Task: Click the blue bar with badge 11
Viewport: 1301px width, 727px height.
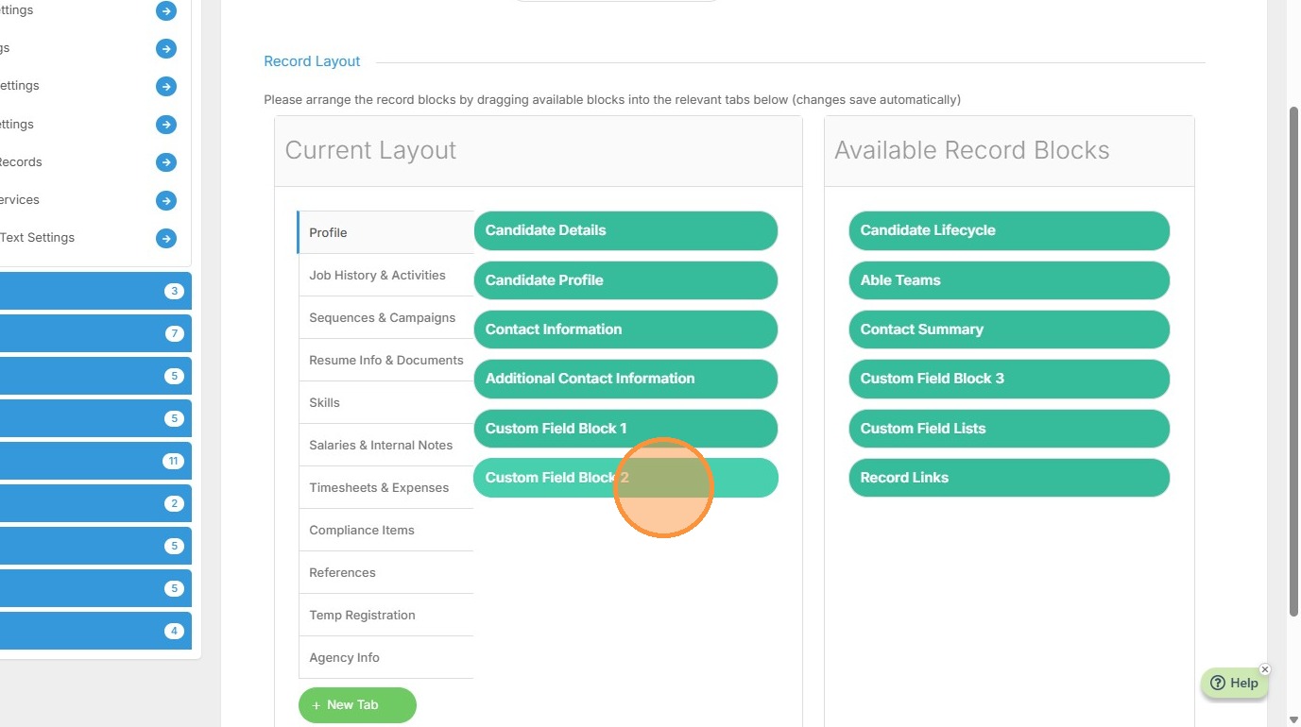Action: pyautogui.click(x=94, y=461)
